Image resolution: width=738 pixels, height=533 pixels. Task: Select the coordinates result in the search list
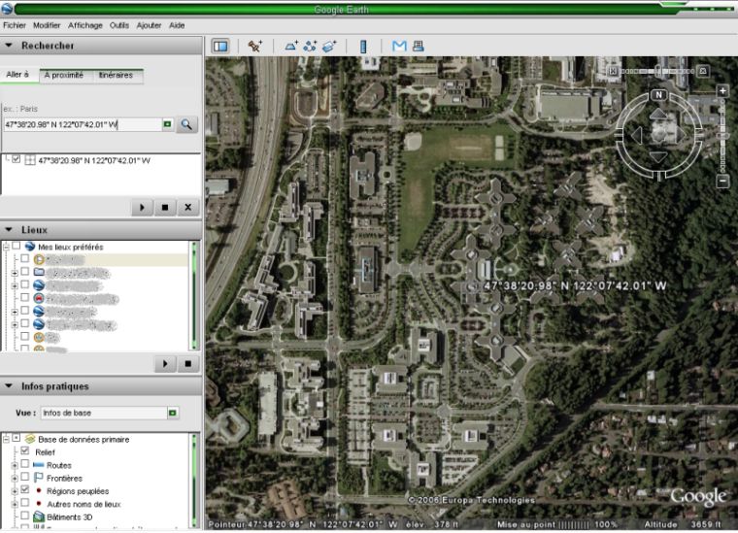click(x=93, y=160)
